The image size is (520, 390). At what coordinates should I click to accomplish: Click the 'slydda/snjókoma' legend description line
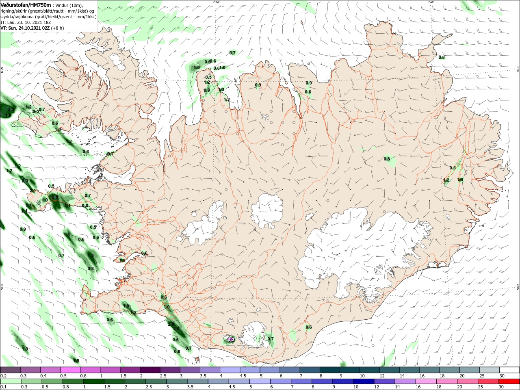(x=48, y=17)
